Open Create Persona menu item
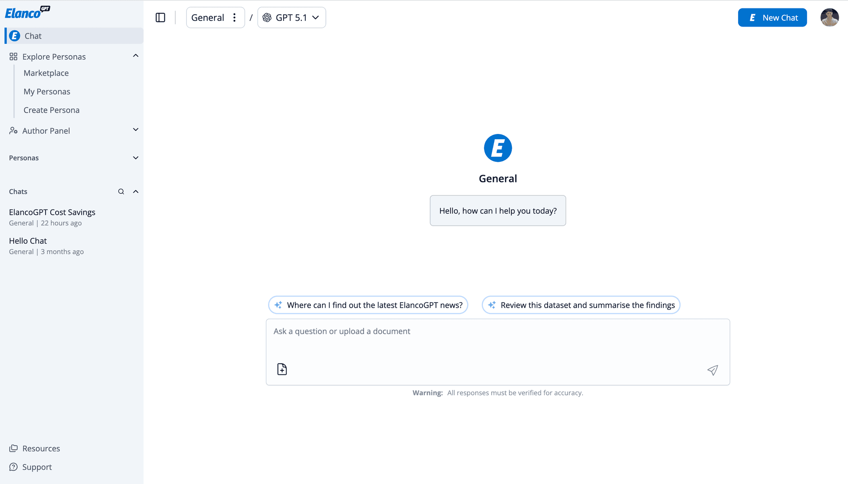Image resolution: width=848 pixels, height=484 pixels. 51,110
